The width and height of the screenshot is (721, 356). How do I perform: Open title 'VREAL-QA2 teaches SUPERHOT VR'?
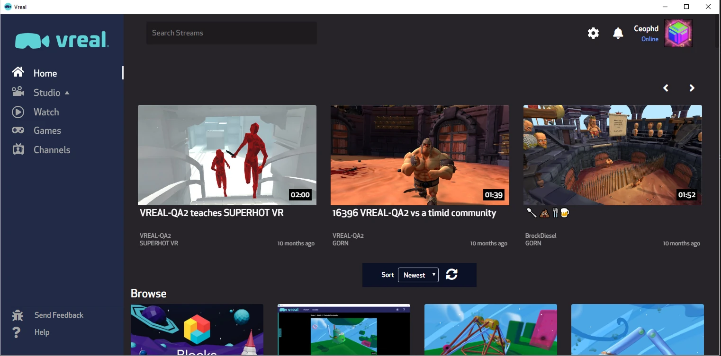[212, 213]
